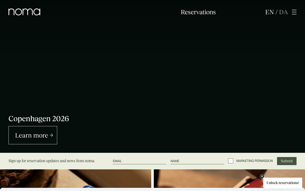Submit the newsletter signup form
Image resolution: width=305 pixels, height=191 pixels.
pos(287,161)
